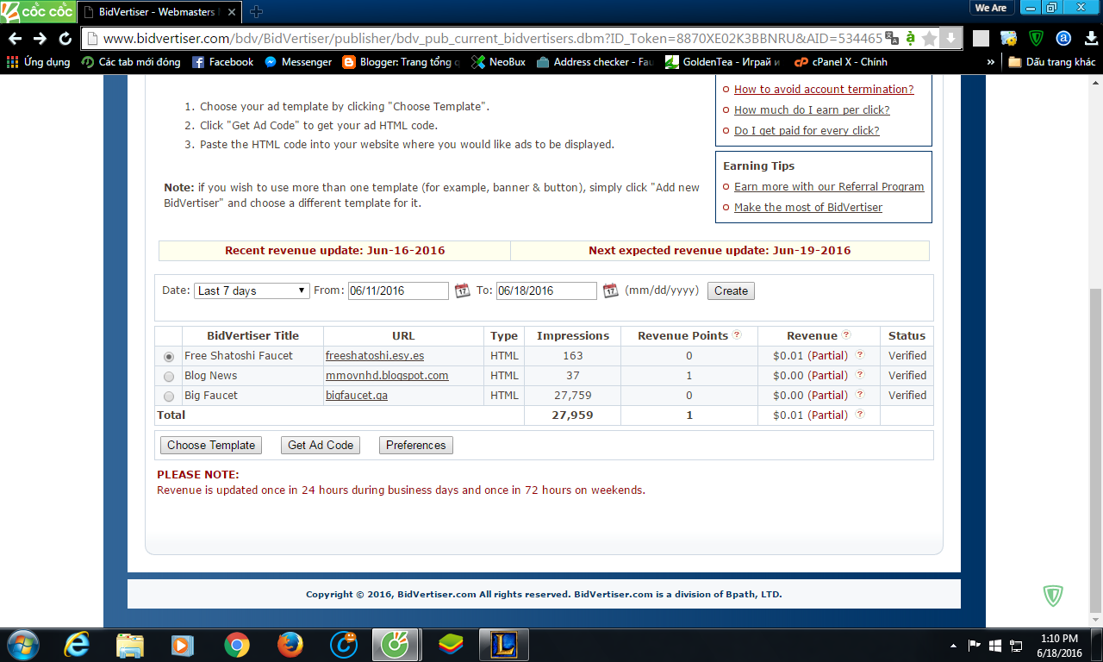Viewport: 1103px width, 662px height.
Task: Open 'Earn more with our Referral Program' link
Action: 829,186
